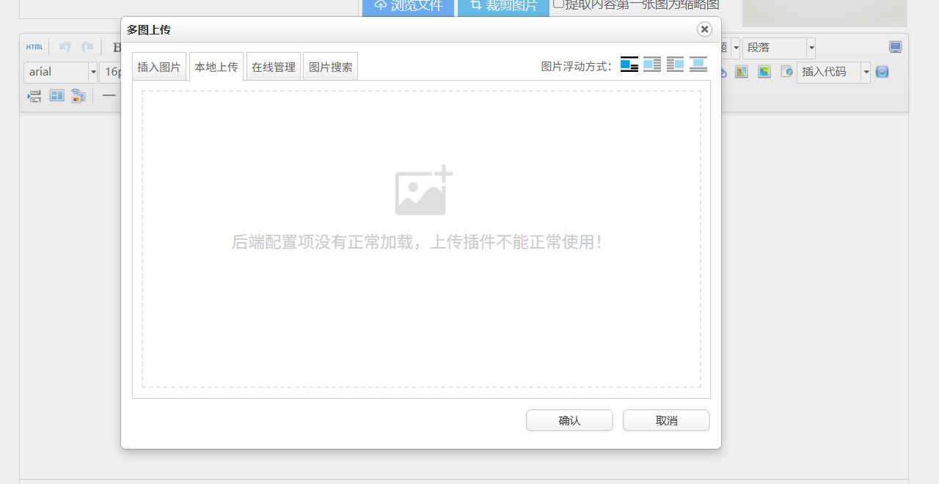Click the 图片浮动方式 label
Screen dimensions: 939x484
coord(577,67)
